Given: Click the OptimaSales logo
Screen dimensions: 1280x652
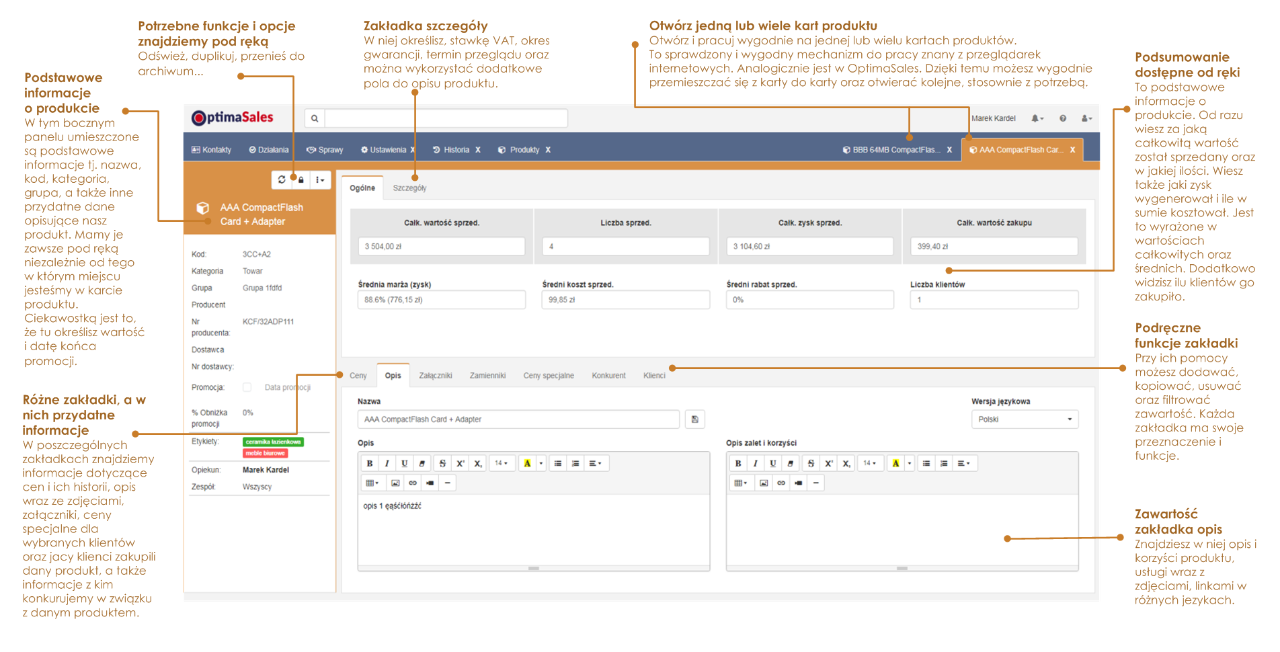Looking at the screenshot, I should pos(233,118).
